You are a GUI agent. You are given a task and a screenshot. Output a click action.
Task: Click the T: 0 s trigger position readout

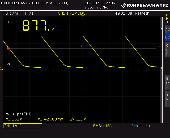29,13
